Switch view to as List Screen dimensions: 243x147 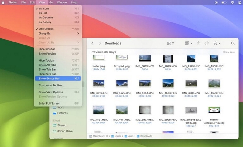pos(58,13)
